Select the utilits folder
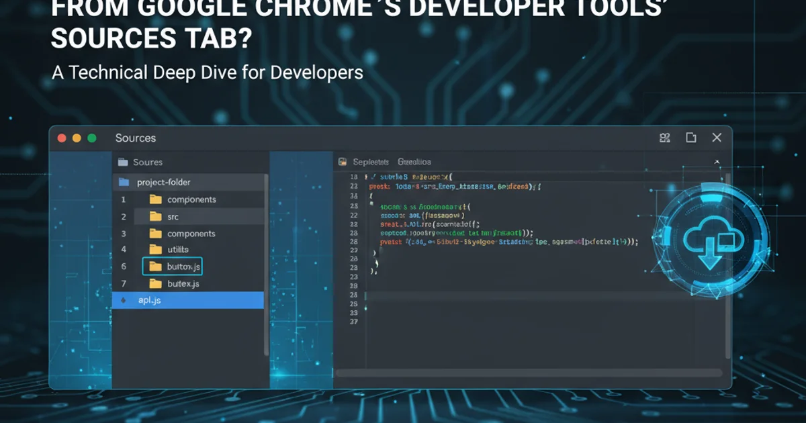The width and height of the screenshot is (806, 423). coord(177,250)
